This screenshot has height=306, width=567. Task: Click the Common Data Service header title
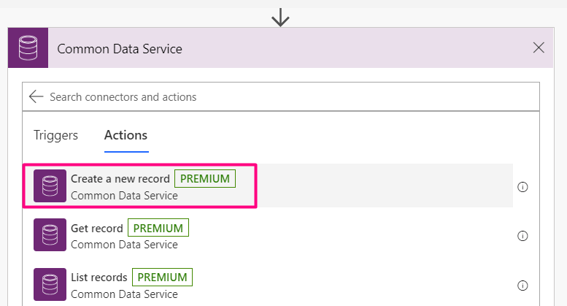coord(120,49)
